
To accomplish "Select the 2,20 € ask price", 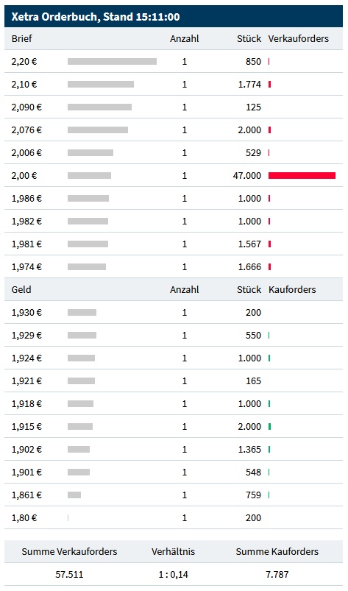I will [24, 61].
